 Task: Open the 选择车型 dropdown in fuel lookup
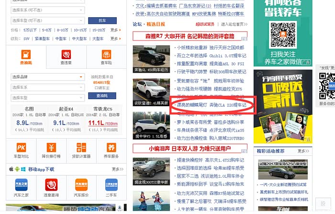click(x=48, y=98)
